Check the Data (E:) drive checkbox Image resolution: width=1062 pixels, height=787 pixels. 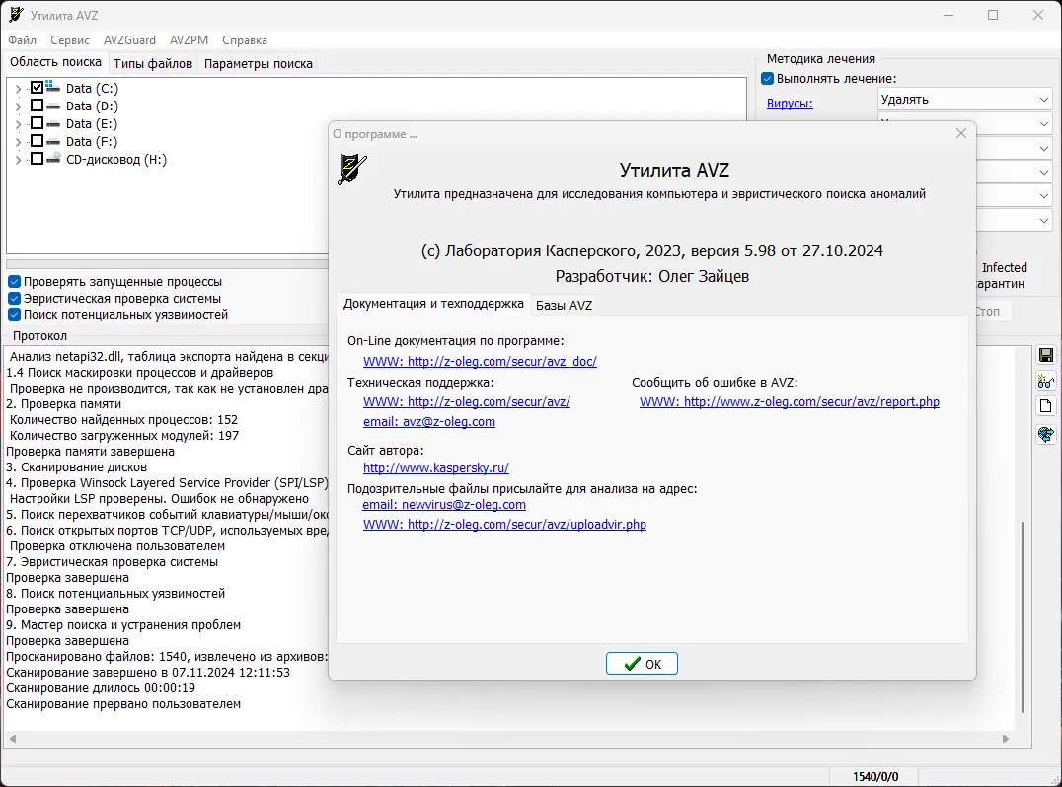(38, 123)
